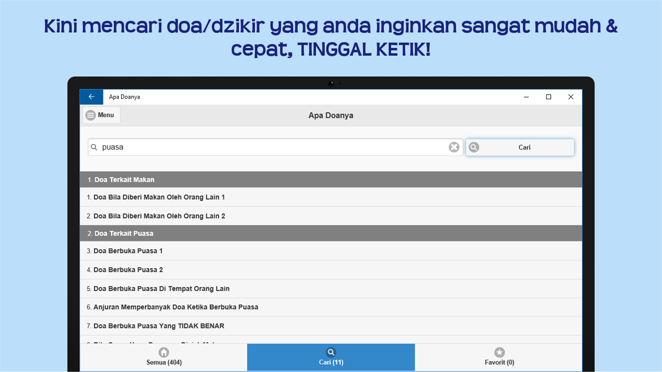662x372 pixels.
Task: Select 'Doa Berbuka Puasa 2' entry
Action: (x=331, y=270)
